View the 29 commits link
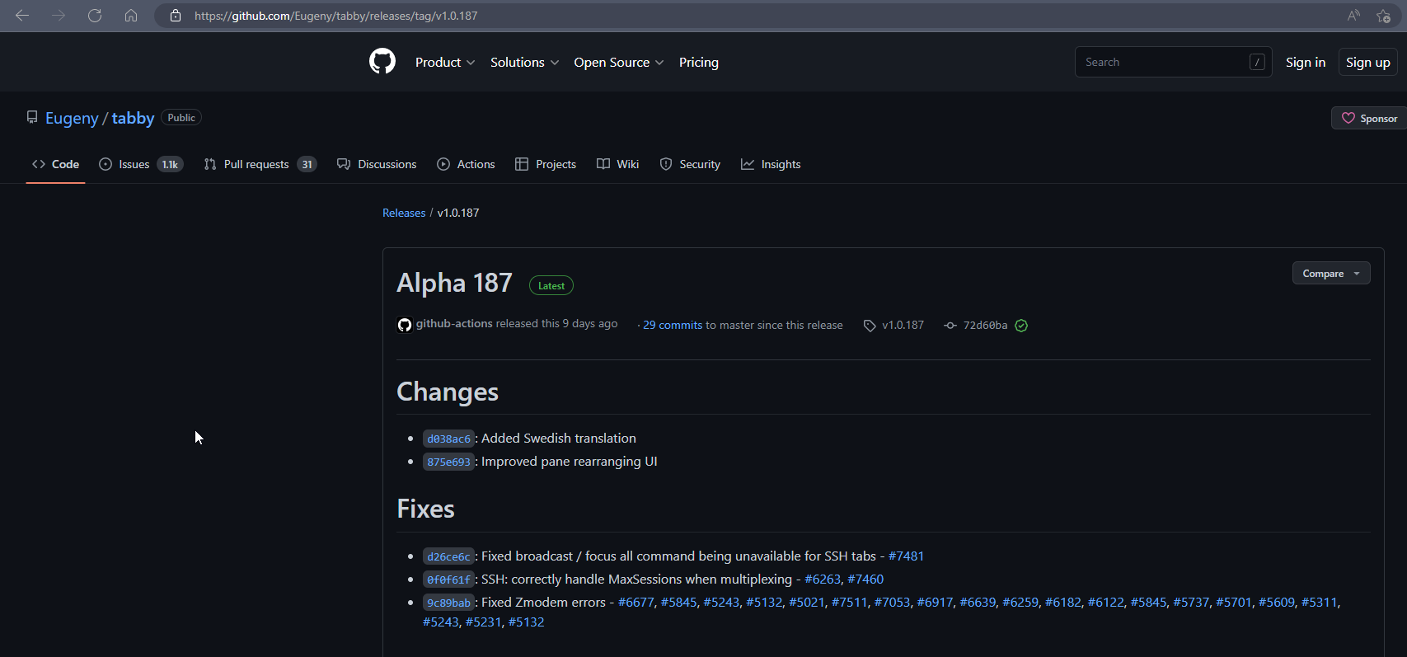Image resolution: width=1407 pixels, height=657 pixels. tap(673, 325)
